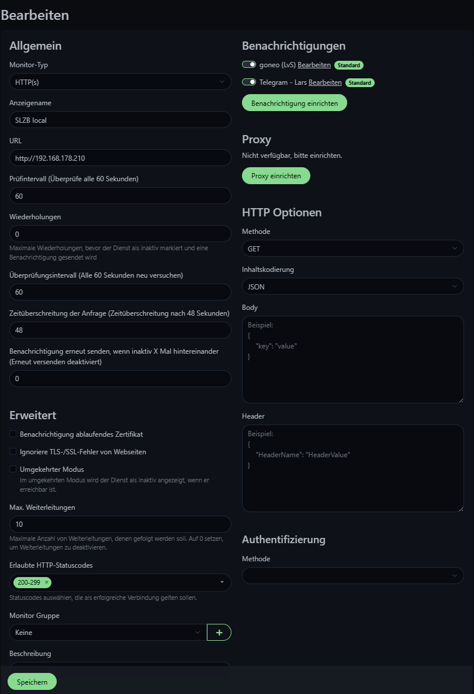474x694 pixels.
Task: Open the Monitor-Typ HTTP(s) dropdown
Action: 120,82
